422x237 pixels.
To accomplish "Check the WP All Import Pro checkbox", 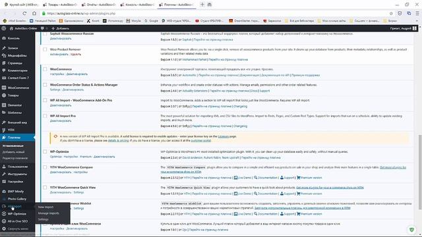I will pos(45,116).
